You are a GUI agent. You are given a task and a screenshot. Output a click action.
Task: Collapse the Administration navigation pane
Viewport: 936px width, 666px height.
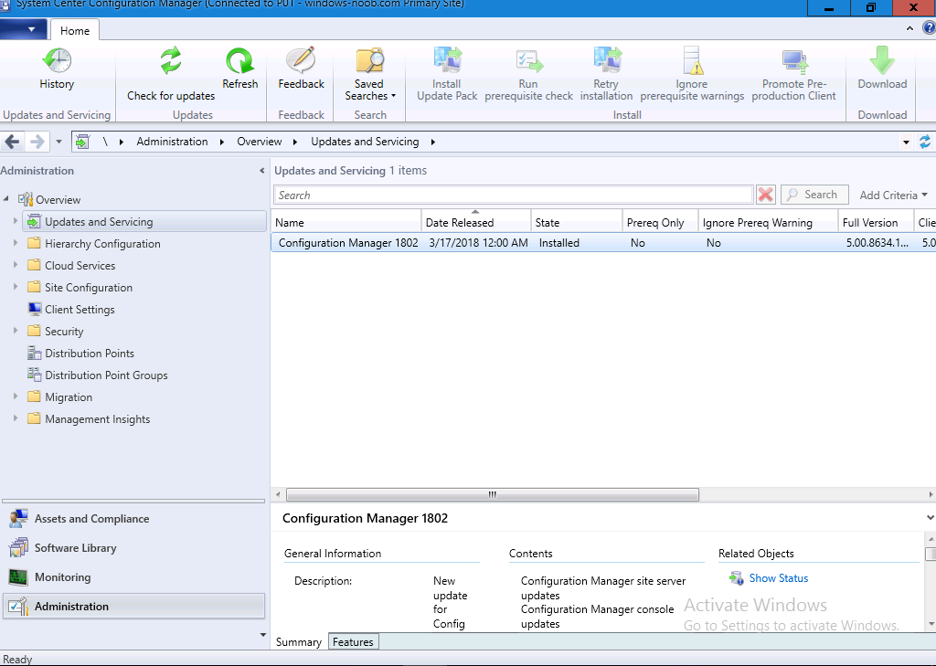pos(262,171)
